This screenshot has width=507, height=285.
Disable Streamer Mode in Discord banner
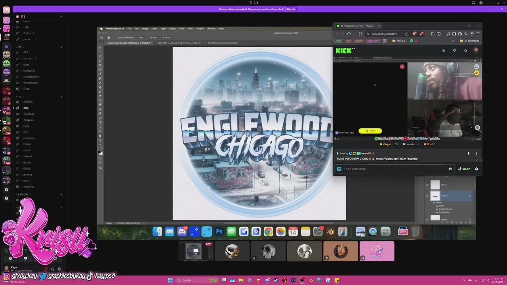point(291,9)
